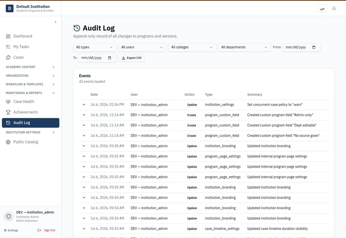Click the Public Catalog globe icon
This screenshot has height=238, width=346.
click(x=8, y=142)
